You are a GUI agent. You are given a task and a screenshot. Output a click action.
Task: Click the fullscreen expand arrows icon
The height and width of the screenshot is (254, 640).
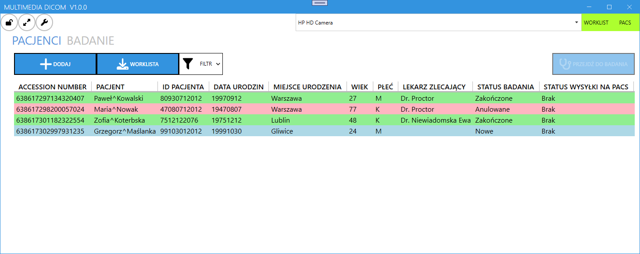[27, 22]
